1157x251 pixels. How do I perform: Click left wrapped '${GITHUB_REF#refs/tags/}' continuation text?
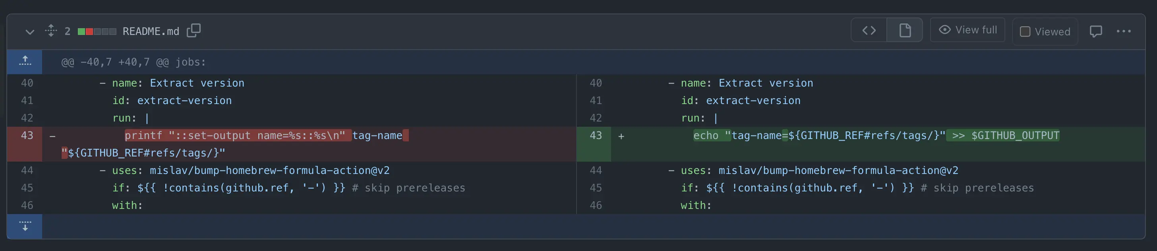[x=143, y=153]
